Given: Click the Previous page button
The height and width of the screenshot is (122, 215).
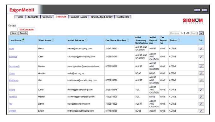Looking at the screenshot, I should pos(174,33).
